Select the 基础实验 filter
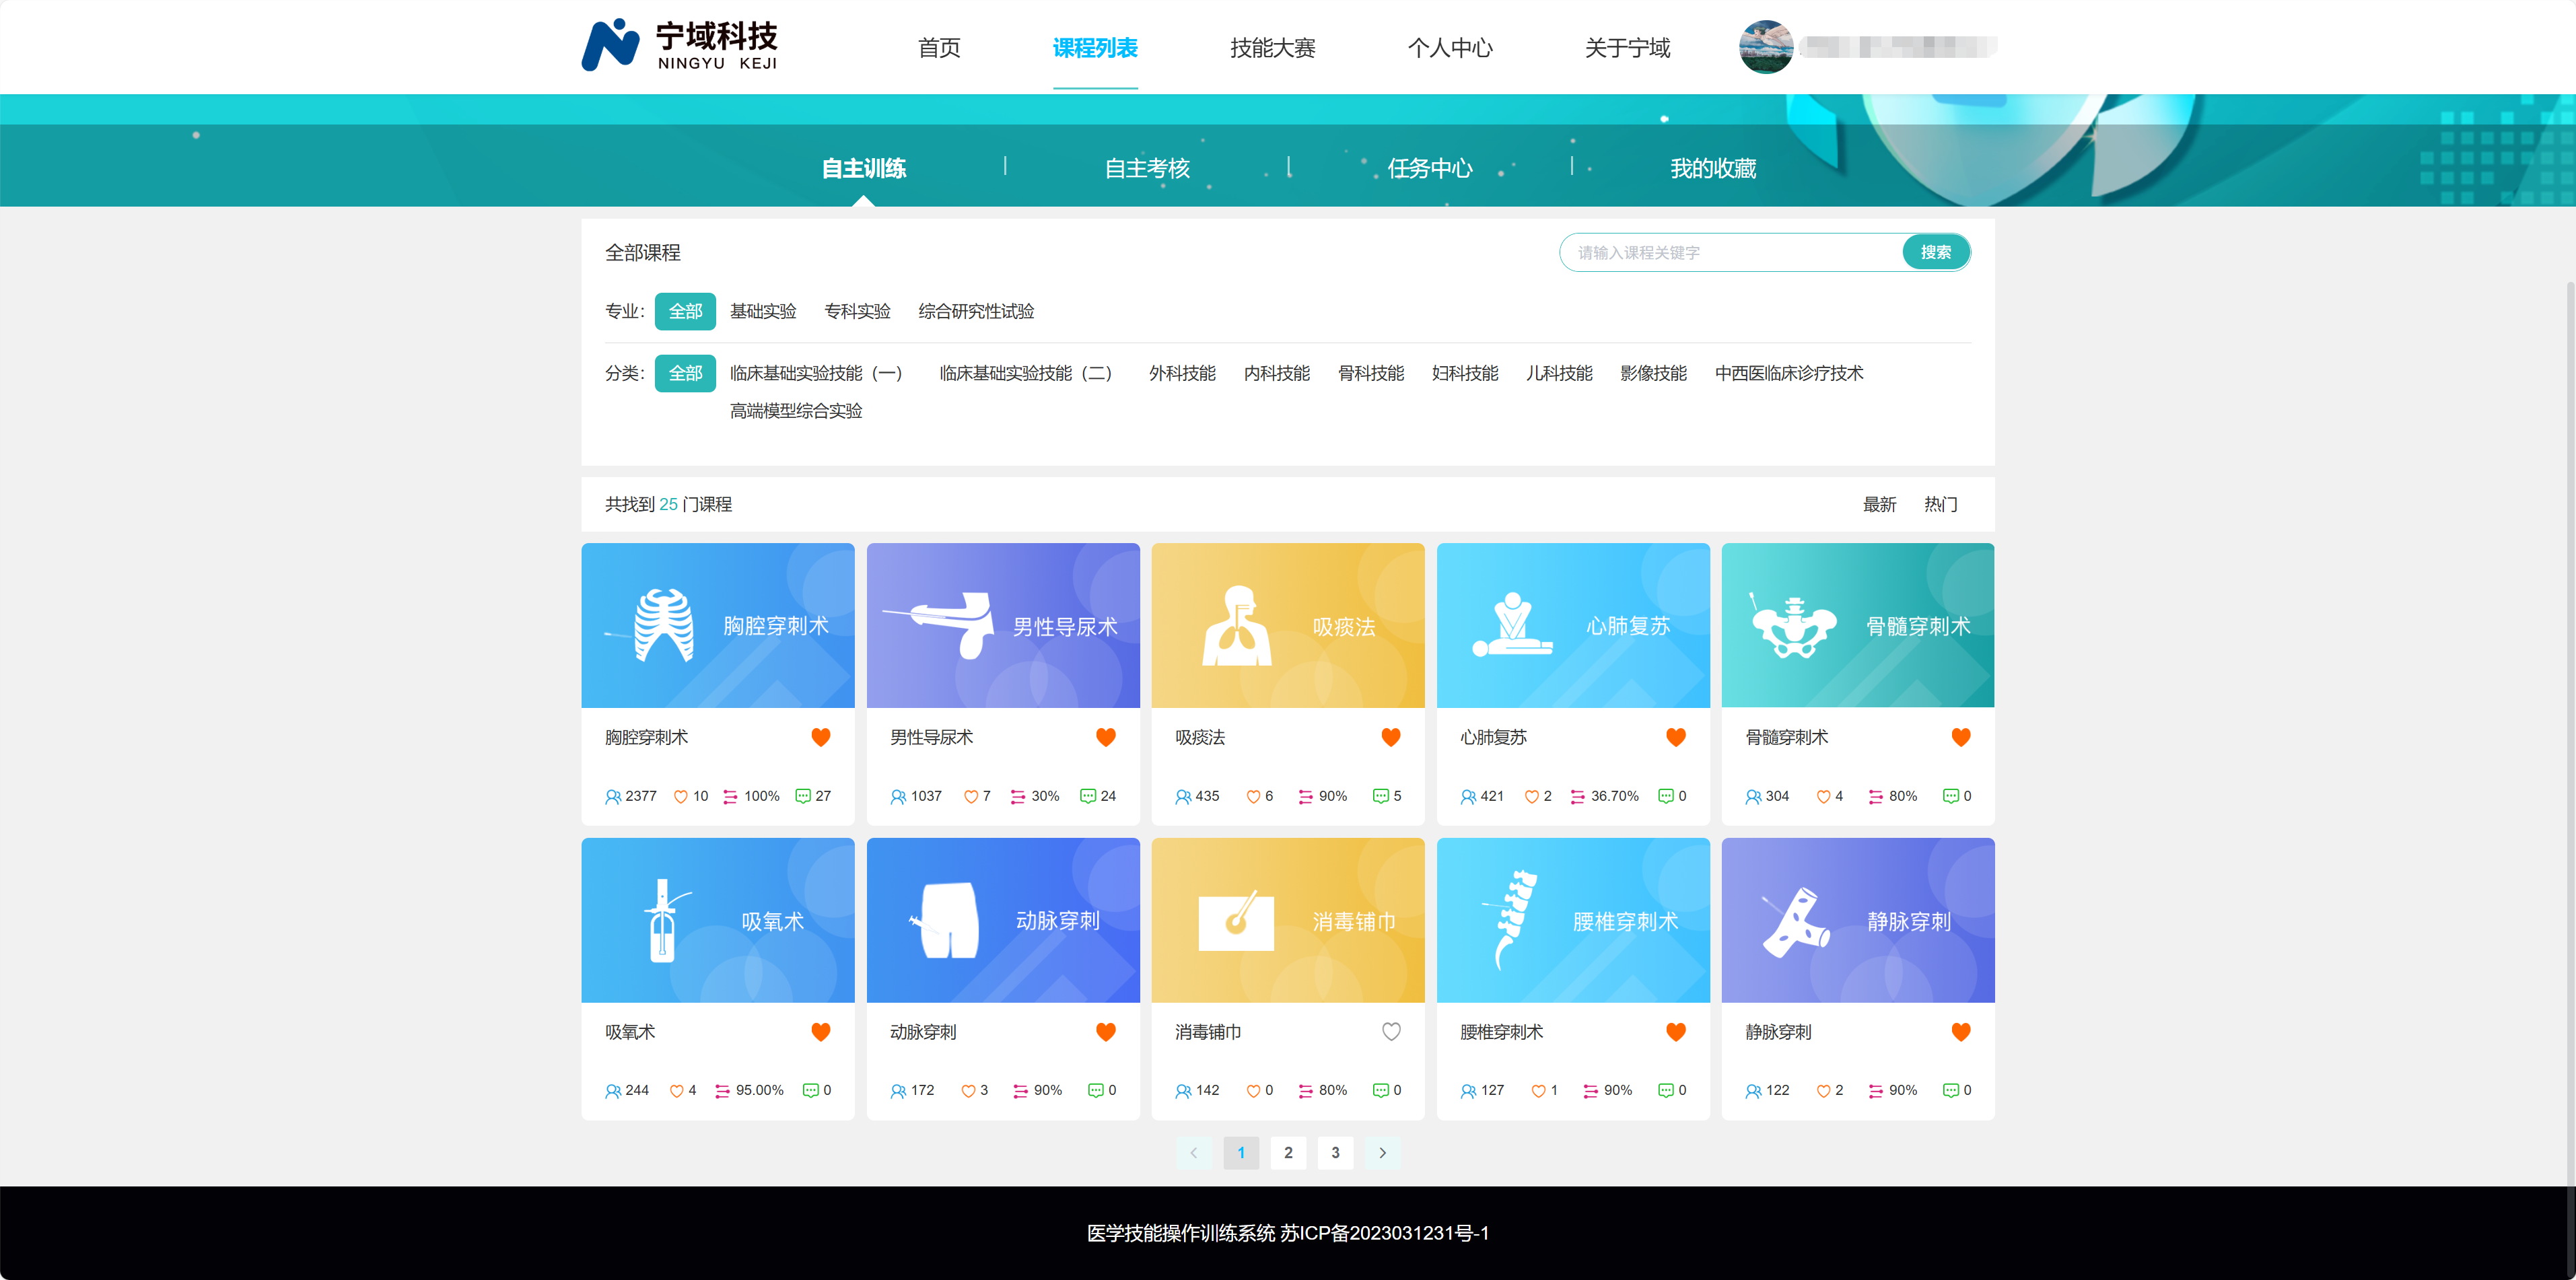 point(763,311)
